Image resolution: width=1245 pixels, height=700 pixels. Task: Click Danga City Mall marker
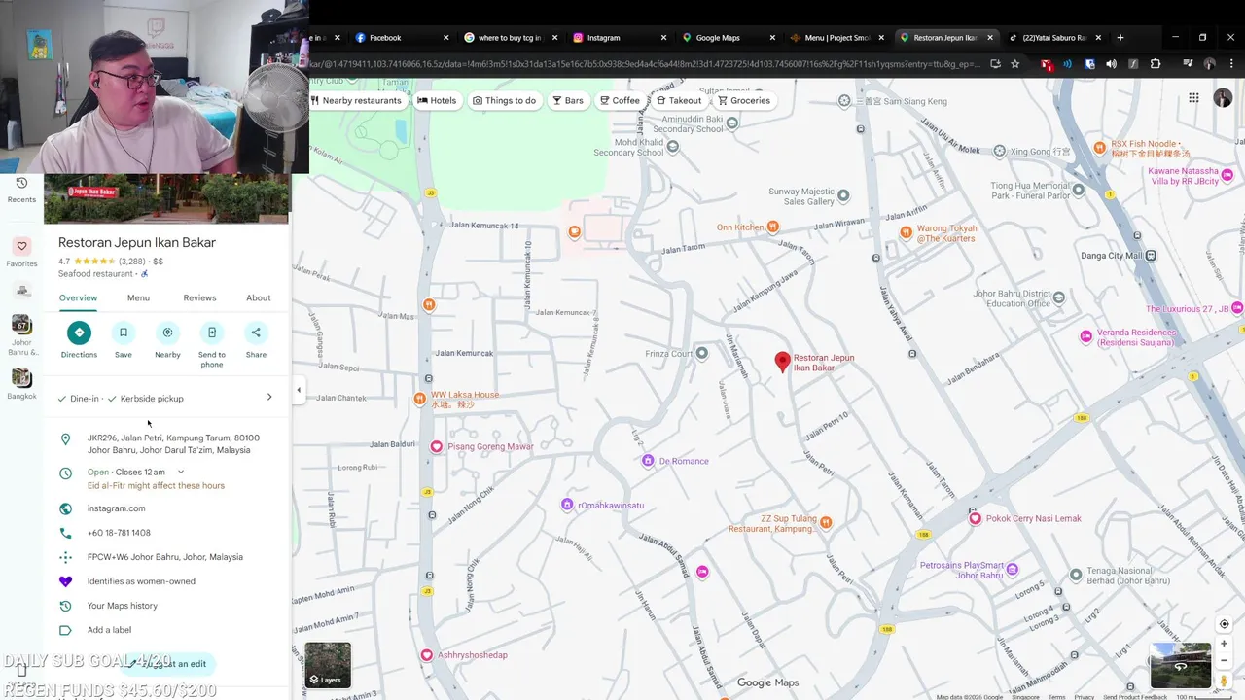tap(1151, 255)
